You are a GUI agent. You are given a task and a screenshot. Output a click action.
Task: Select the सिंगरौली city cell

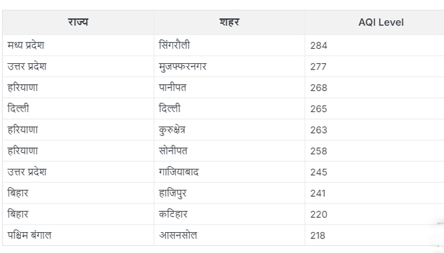click(174, 46)
